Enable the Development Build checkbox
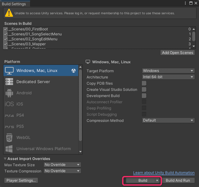The width and height of the screenshot is (199, 187). click(144, 96)
